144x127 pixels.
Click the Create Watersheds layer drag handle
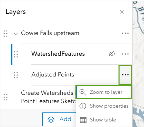[6, 97]
